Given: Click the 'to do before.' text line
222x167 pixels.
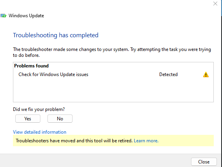Looking at the screenshot, I should (26, 55).
